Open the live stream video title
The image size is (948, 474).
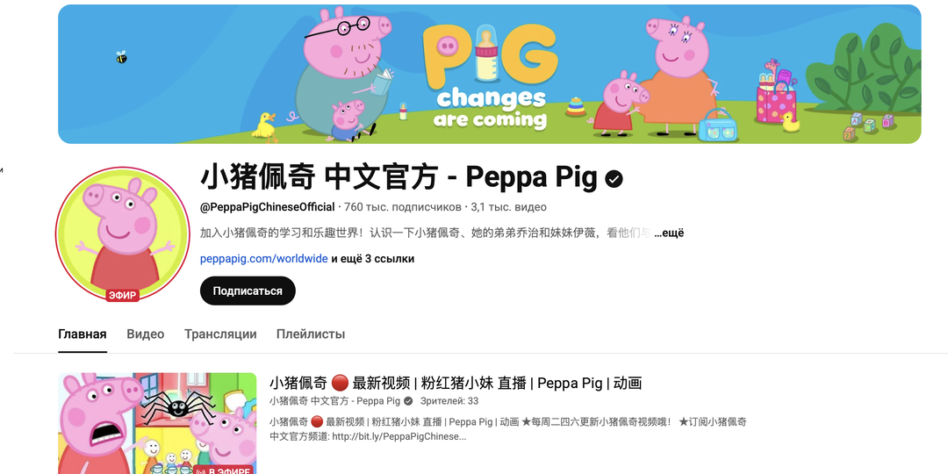coord(456,383)
